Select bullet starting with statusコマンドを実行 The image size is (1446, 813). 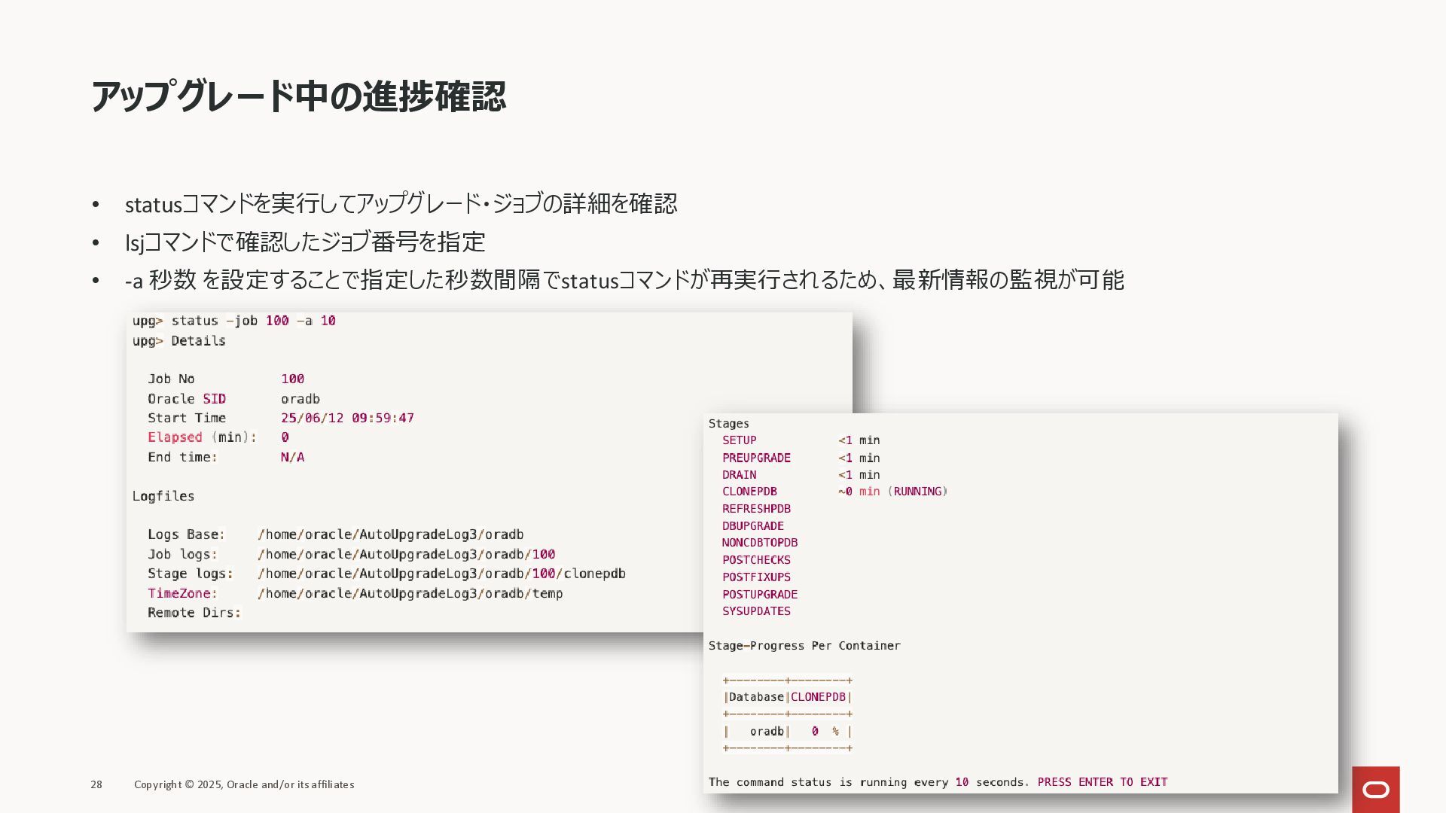click(x=401, y=203)
